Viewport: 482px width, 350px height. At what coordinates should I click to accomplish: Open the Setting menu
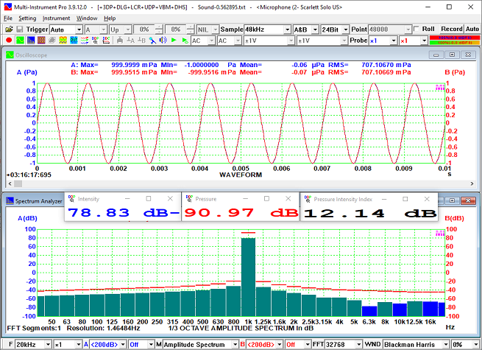click(27, 18)
